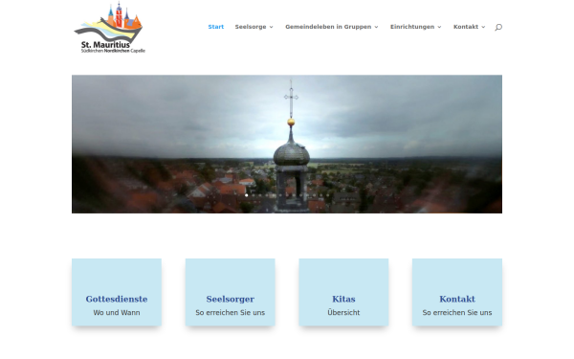Image resolution: width=574 pixels, height=359 pixels.
Task: Expand the chevron beside Einrichtungen
Action: (439, 27)
